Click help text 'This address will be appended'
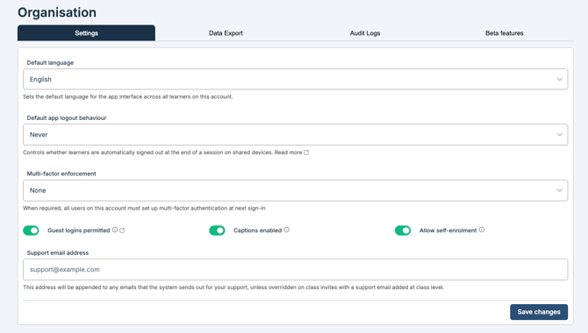The width and height of the screenshot is (588, 333). click(x=233, y=287)
